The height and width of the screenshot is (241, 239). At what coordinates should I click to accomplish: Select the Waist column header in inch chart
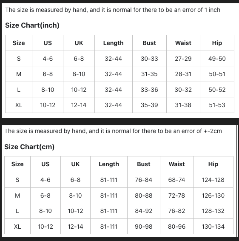(183, 43)
